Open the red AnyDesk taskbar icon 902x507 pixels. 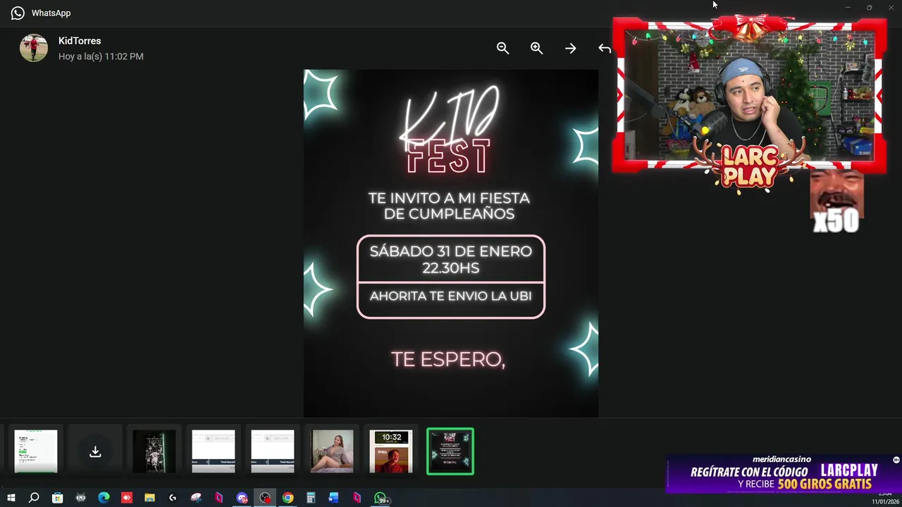[127, 498]
